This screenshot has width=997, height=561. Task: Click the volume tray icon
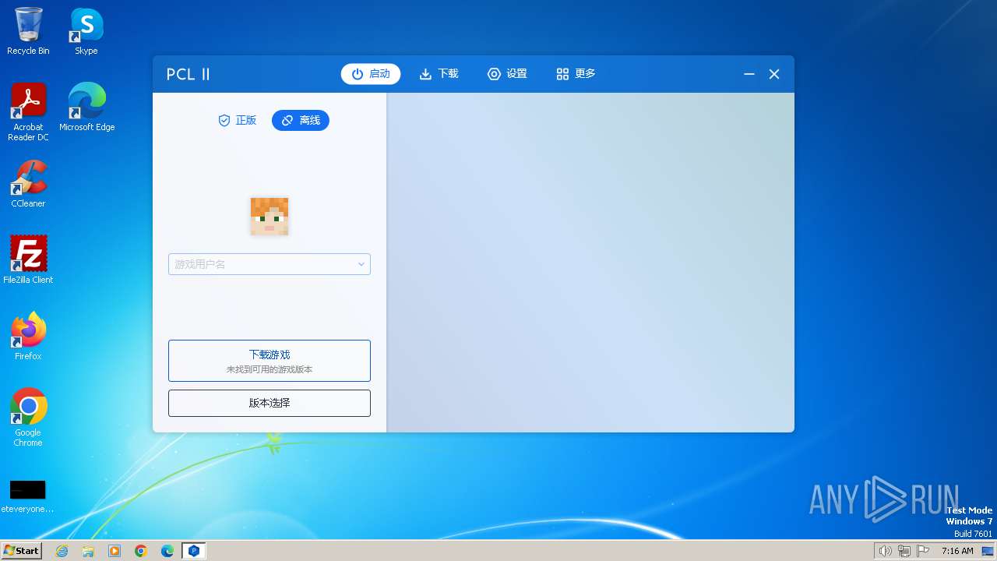885,551
